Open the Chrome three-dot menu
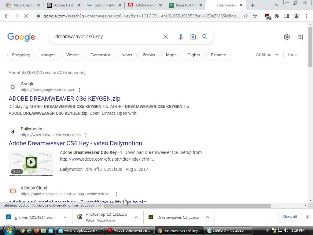 306,16
